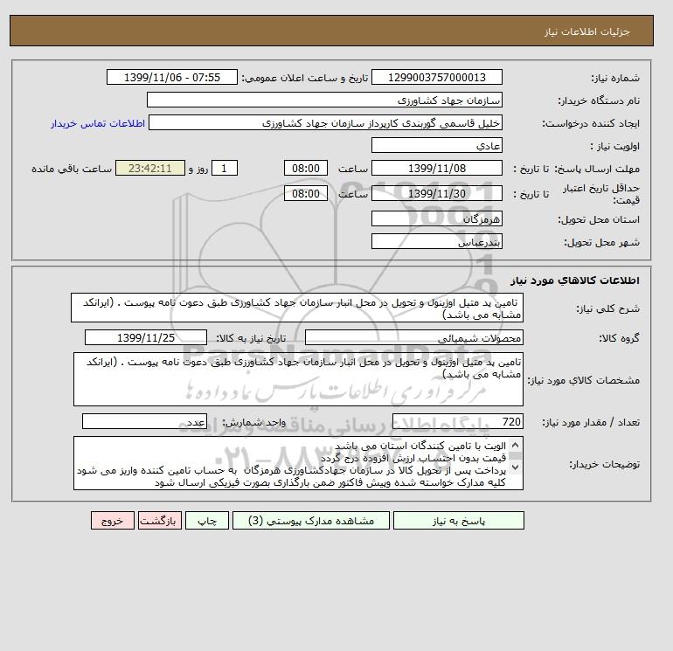Viewport: 673px width, 651px height.
Task: Click 'تاریخ نیاز به کالا:' label
Action: pyautogui.click(x=251, y=338)
